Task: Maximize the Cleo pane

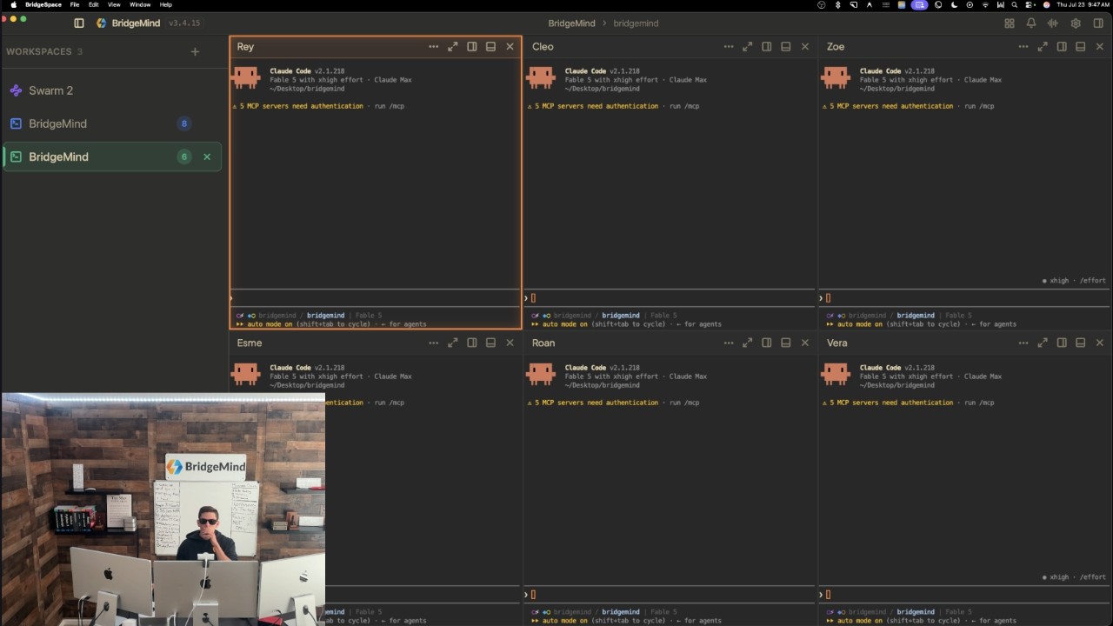Action: tap(747, 47)
